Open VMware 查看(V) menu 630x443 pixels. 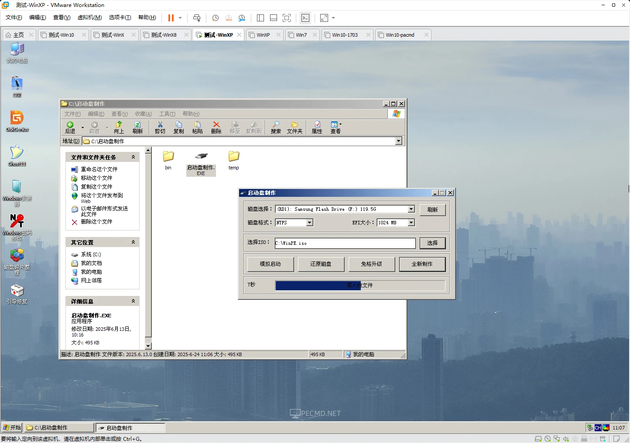click(62, 17)
